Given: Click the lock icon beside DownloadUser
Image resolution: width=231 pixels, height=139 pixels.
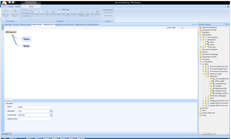Looking at the screenshot, I should tap(203, 37).
